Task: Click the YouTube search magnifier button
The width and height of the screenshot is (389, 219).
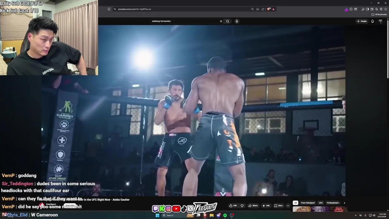Action: (x=228, y=21)
